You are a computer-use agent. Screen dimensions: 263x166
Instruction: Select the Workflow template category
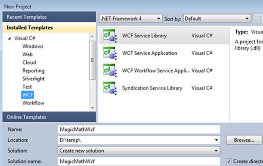pos(33,103)
